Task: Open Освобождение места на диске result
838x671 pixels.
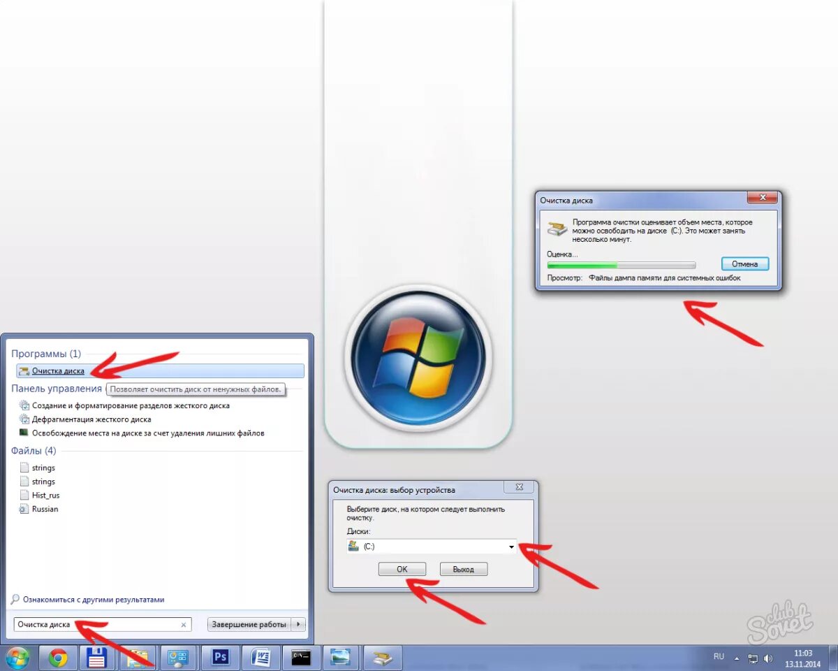Action: [148, 433]
